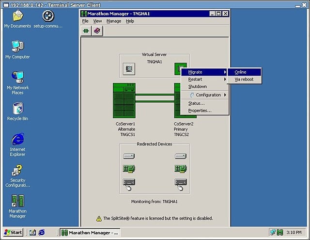Viewport: 310px width, 240px height.
Task: Click the CoServer2 Primary TNGCS2 label
Action: click(x=184, y=129)
